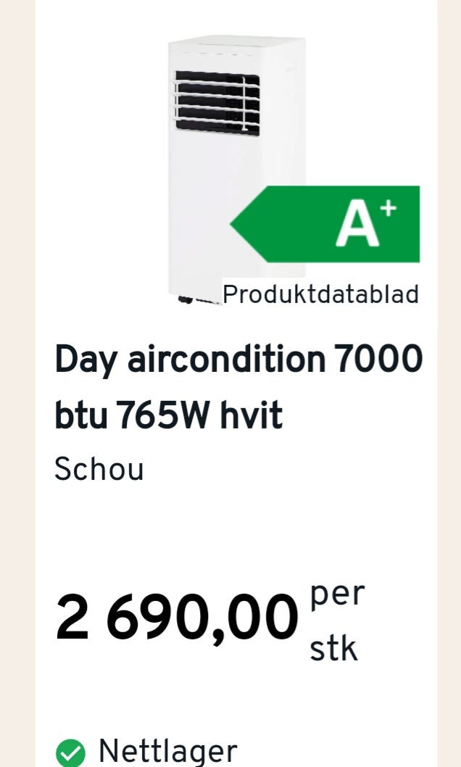Click the '7000' text in the product title
This screenshot has width=461, height=767.
tap(378, 359)
